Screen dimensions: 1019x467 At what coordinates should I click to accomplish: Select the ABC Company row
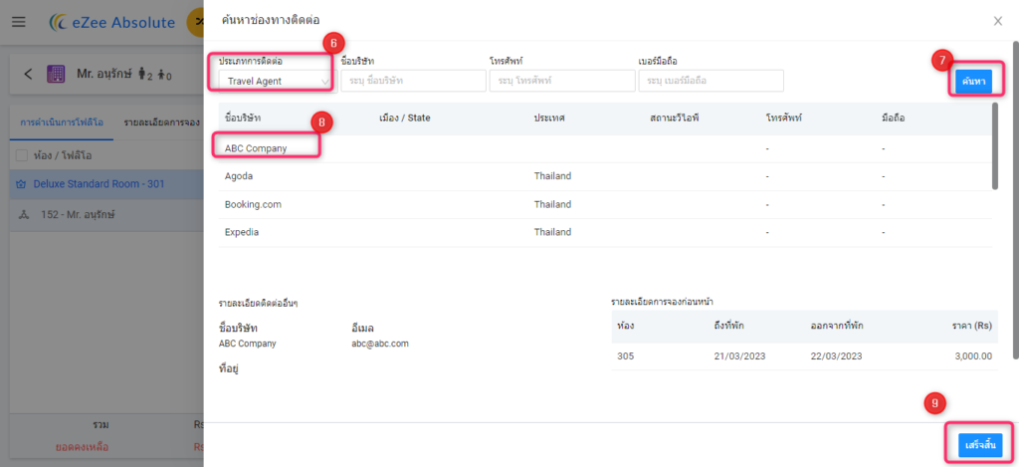pos(605,148)
